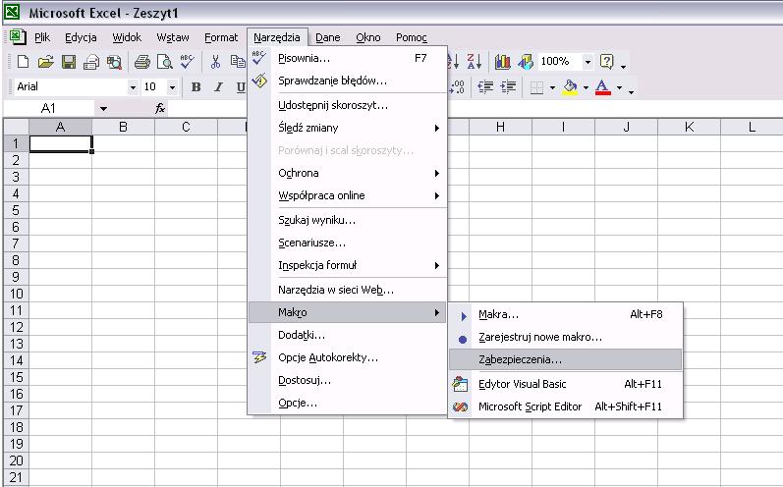783x487 pixels.
Task: Open the Okno menu
Action: click(x=368, y=37)
